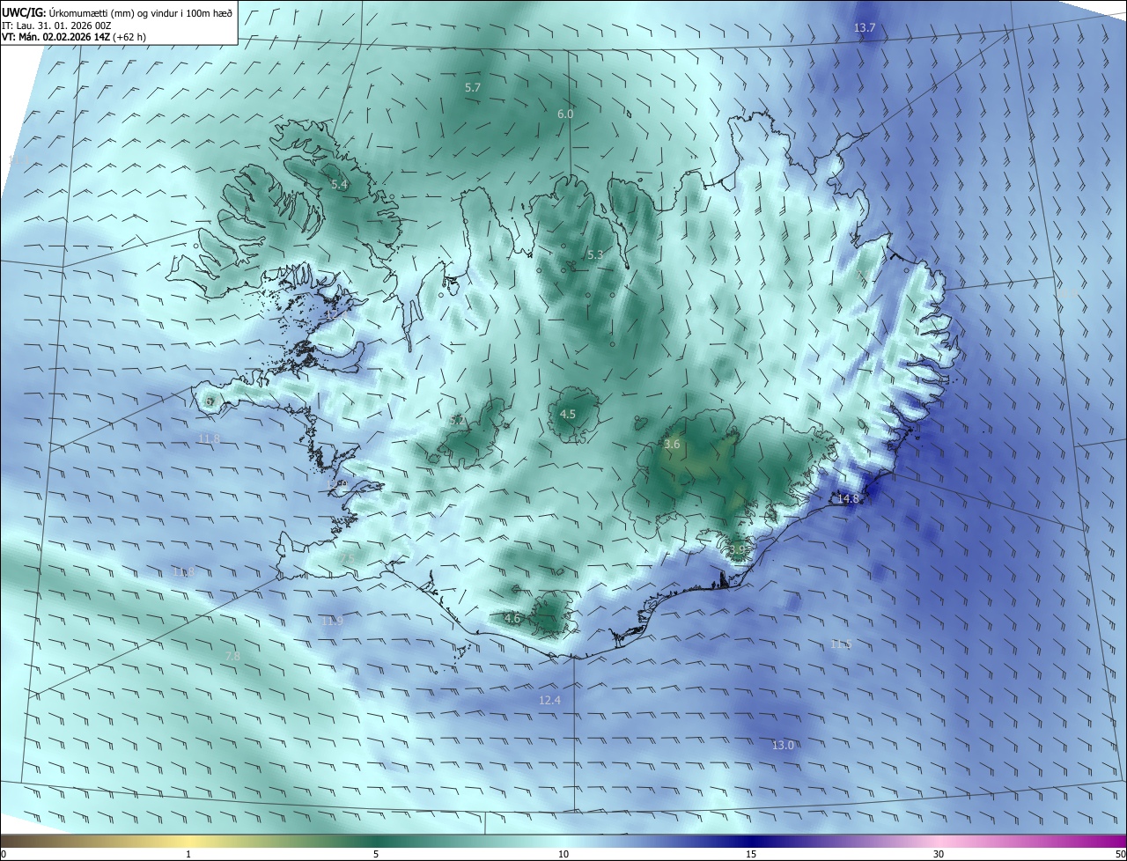Image resolution: width=1127 pixels, height=861 pixels.
Task: Click the 13.7 value label on the map
Action: 865,28
